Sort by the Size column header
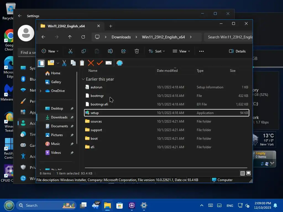This screenshot has width=283, height=212. pyautogui.click(x=233, y=71)
